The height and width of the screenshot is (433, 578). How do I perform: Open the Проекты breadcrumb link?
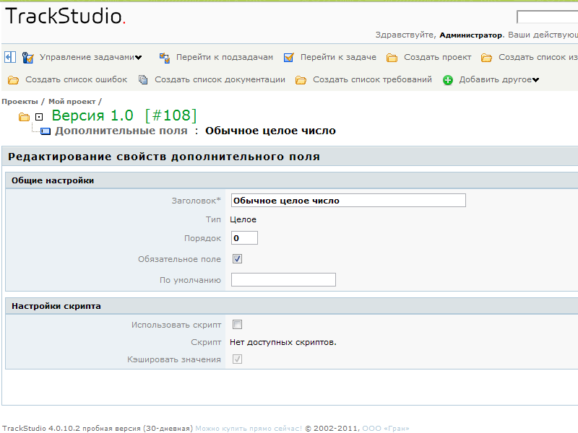pos(20,102)
